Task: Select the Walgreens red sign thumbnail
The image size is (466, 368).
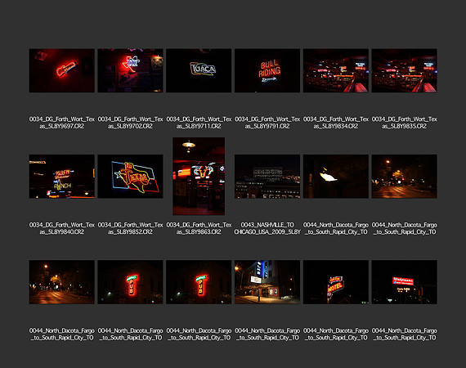Action: point(404,282)
